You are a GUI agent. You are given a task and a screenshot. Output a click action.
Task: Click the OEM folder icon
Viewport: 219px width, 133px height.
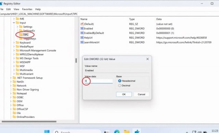tap(14, 101)
